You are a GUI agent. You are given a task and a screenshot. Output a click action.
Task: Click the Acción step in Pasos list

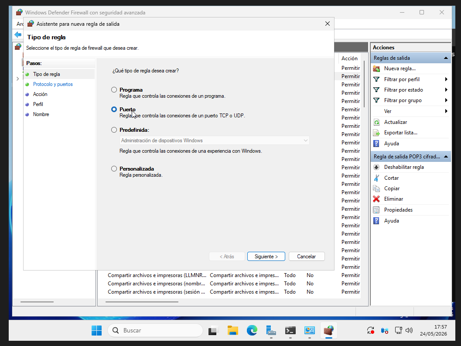click(x=40, y=94)
